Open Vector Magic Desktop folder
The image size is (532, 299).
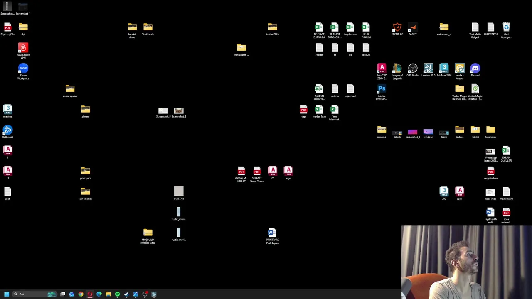pyautogui.click(x=460, y=92)
